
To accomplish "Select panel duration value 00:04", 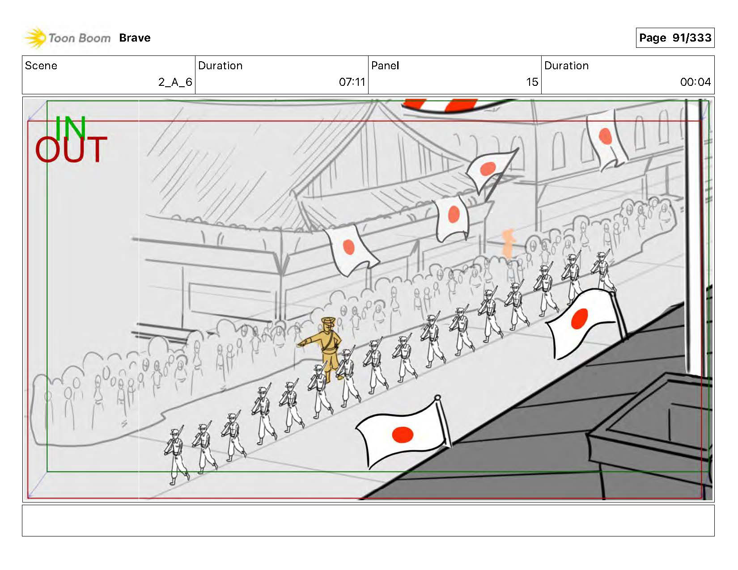I will (x=696, y=82).
